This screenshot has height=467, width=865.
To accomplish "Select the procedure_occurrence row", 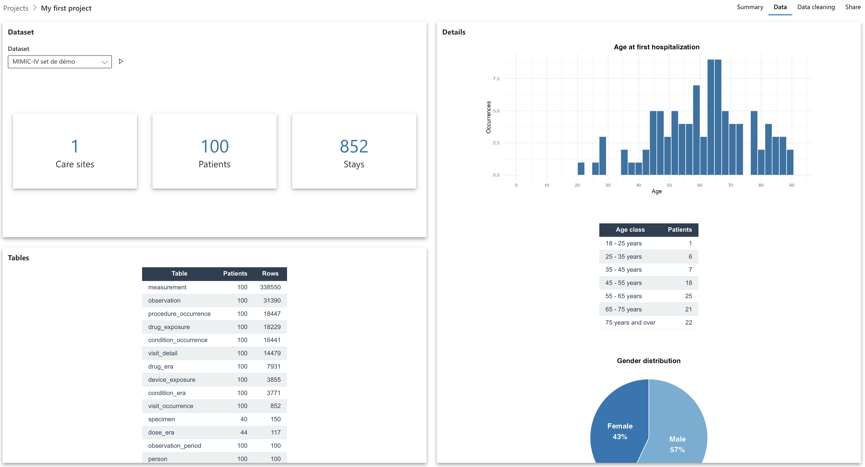I will [215, 314].
